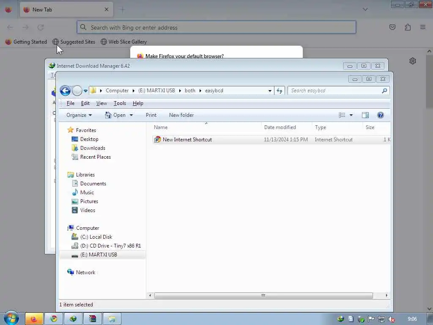The height and width of the screenshot is (325, 433).
Task: Click the scrollbar right arrow in the file list
Action: pos(386,295)
